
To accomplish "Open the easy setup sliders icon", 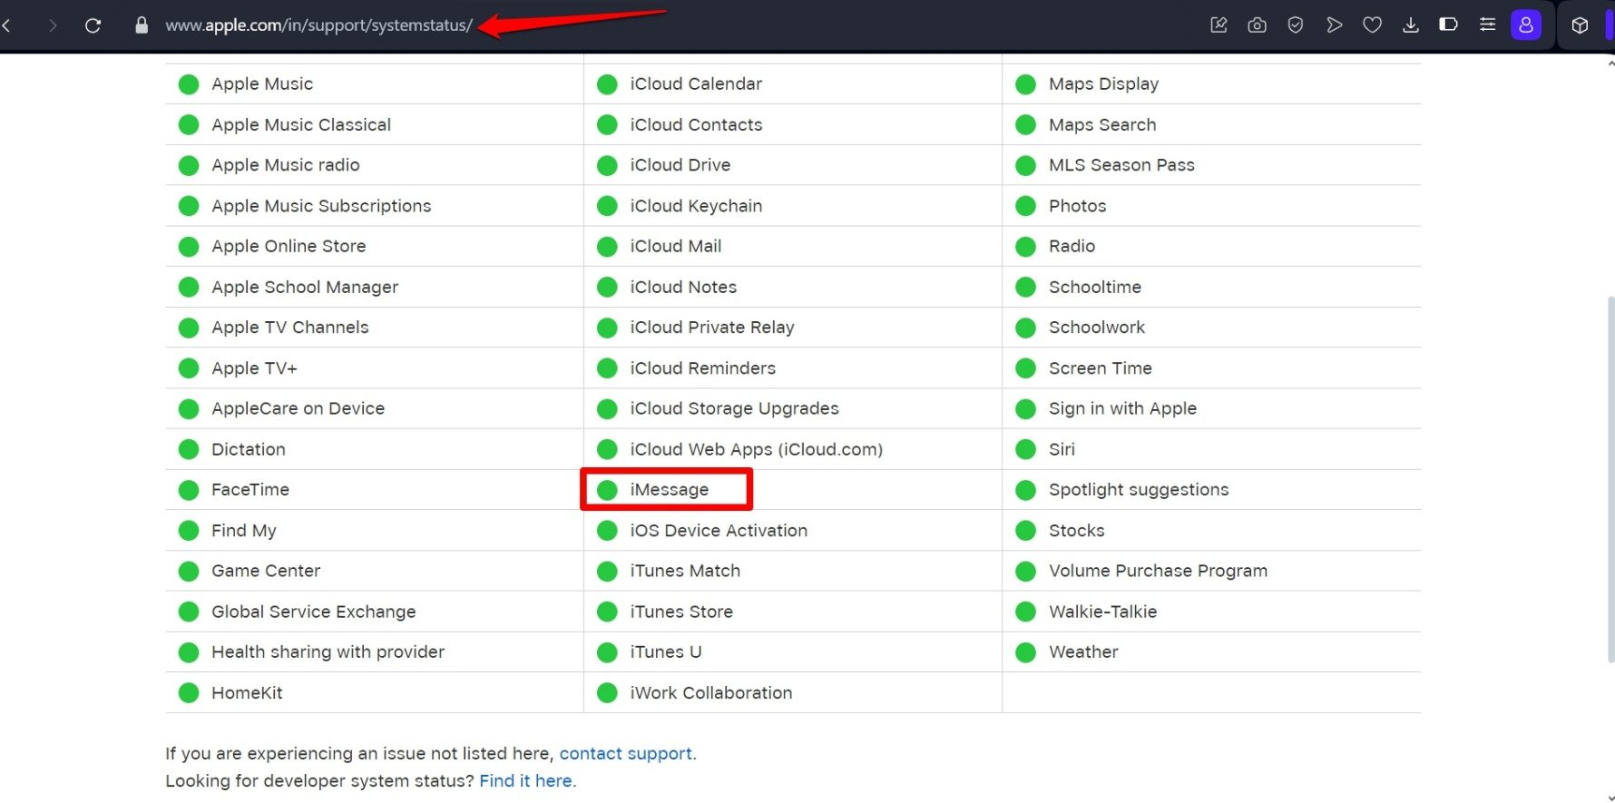I will (1488, 24).
